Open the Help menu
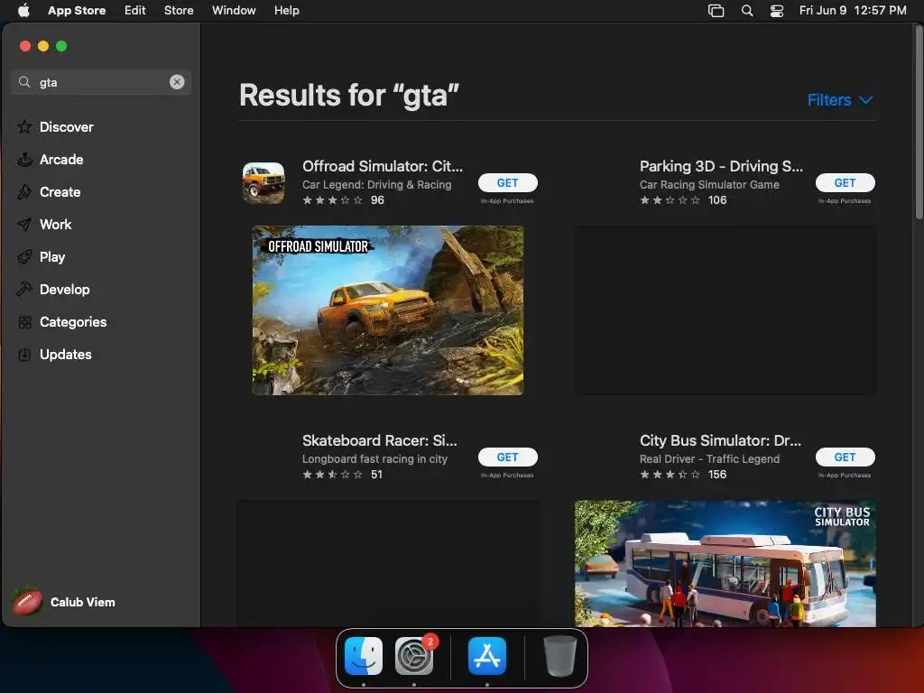Screen dimensions: 924x693 pyautogui.click(x=286, y=10)
